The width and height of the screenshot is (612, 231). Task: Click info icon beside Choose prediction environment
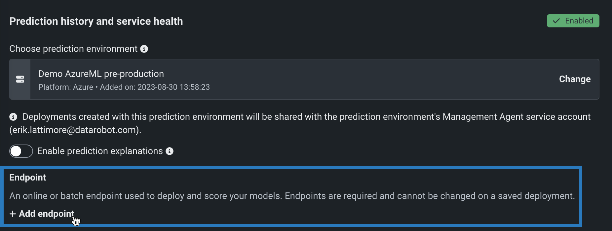144,49
